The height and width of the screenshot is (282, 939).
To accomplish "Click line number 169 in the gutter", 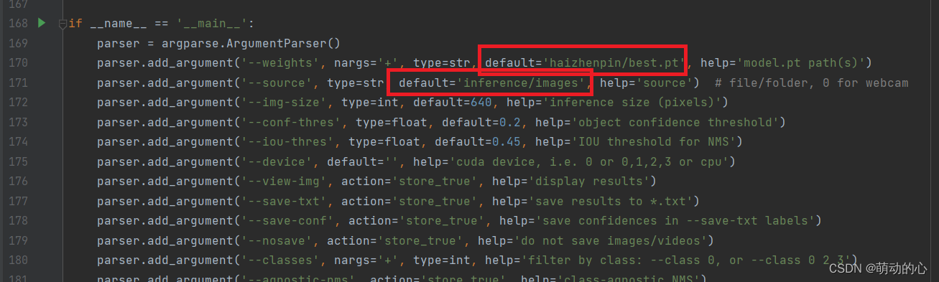I will [x=19, y=43].
